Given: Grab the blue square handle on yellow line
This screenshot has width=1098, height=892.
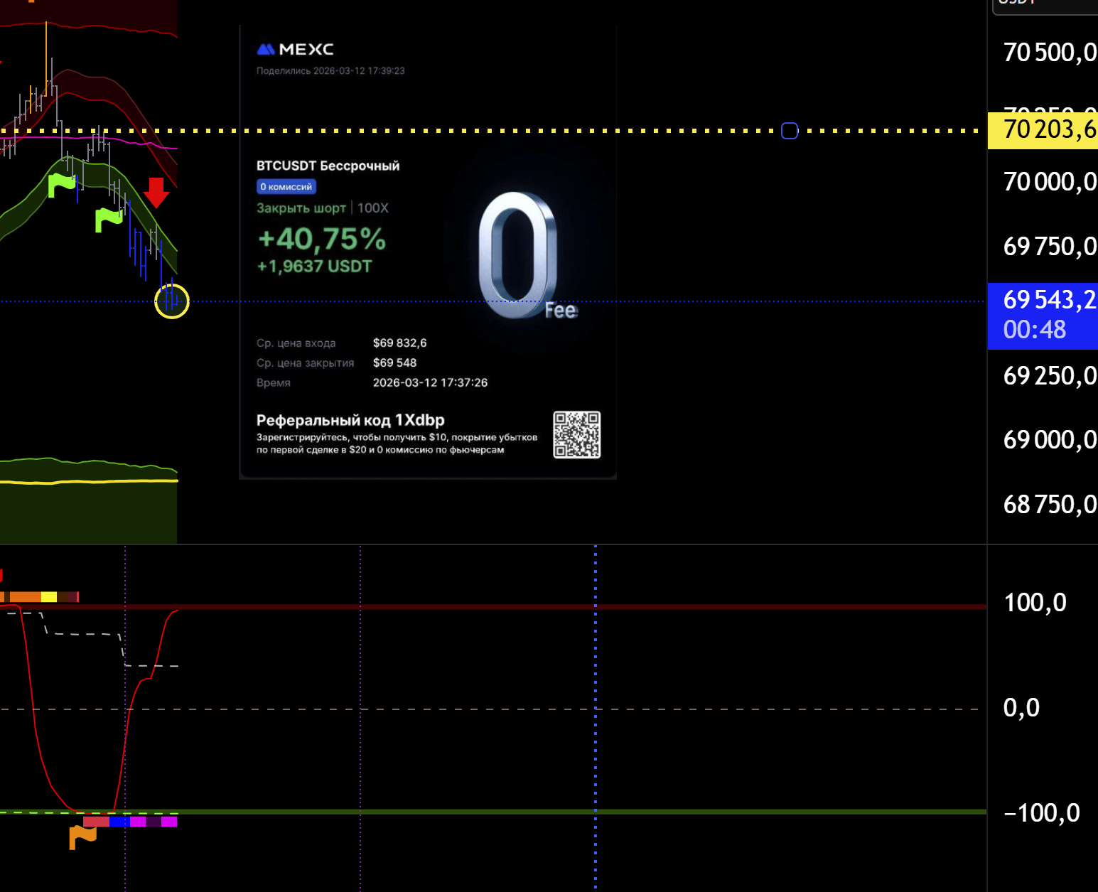Looking at the screenshot, I should pyautogui.click(x=790, y=131).
